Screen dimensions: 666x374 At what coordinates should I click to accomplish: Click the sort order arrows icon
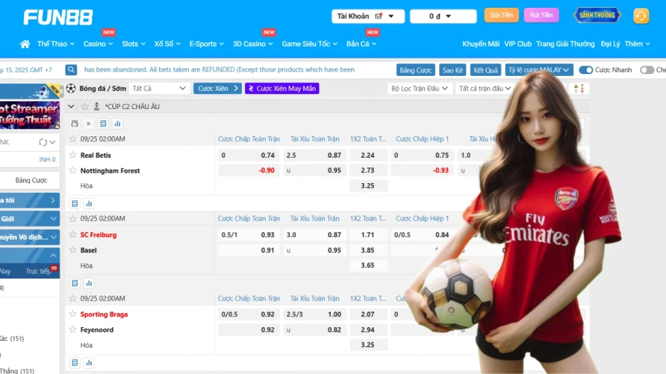(x=579, y=88)
